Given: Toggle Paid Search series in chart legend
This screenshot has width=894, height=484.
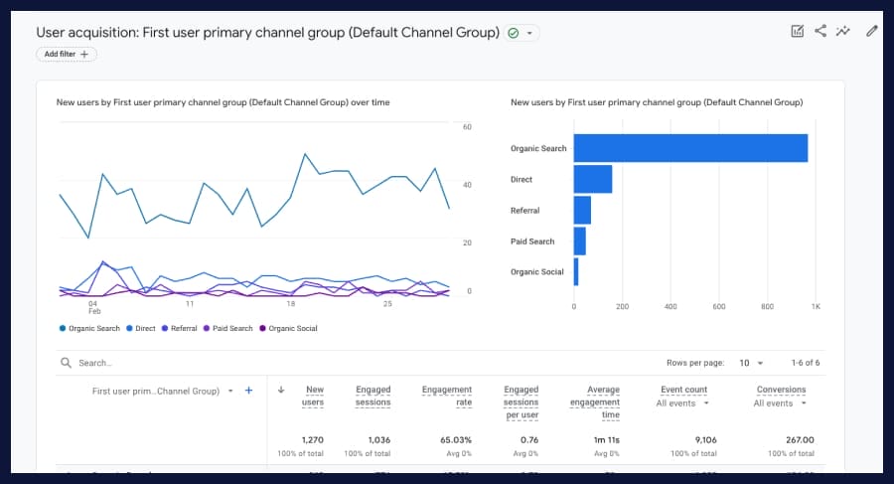Looking at the screenshot, I should tap(227, 328).
